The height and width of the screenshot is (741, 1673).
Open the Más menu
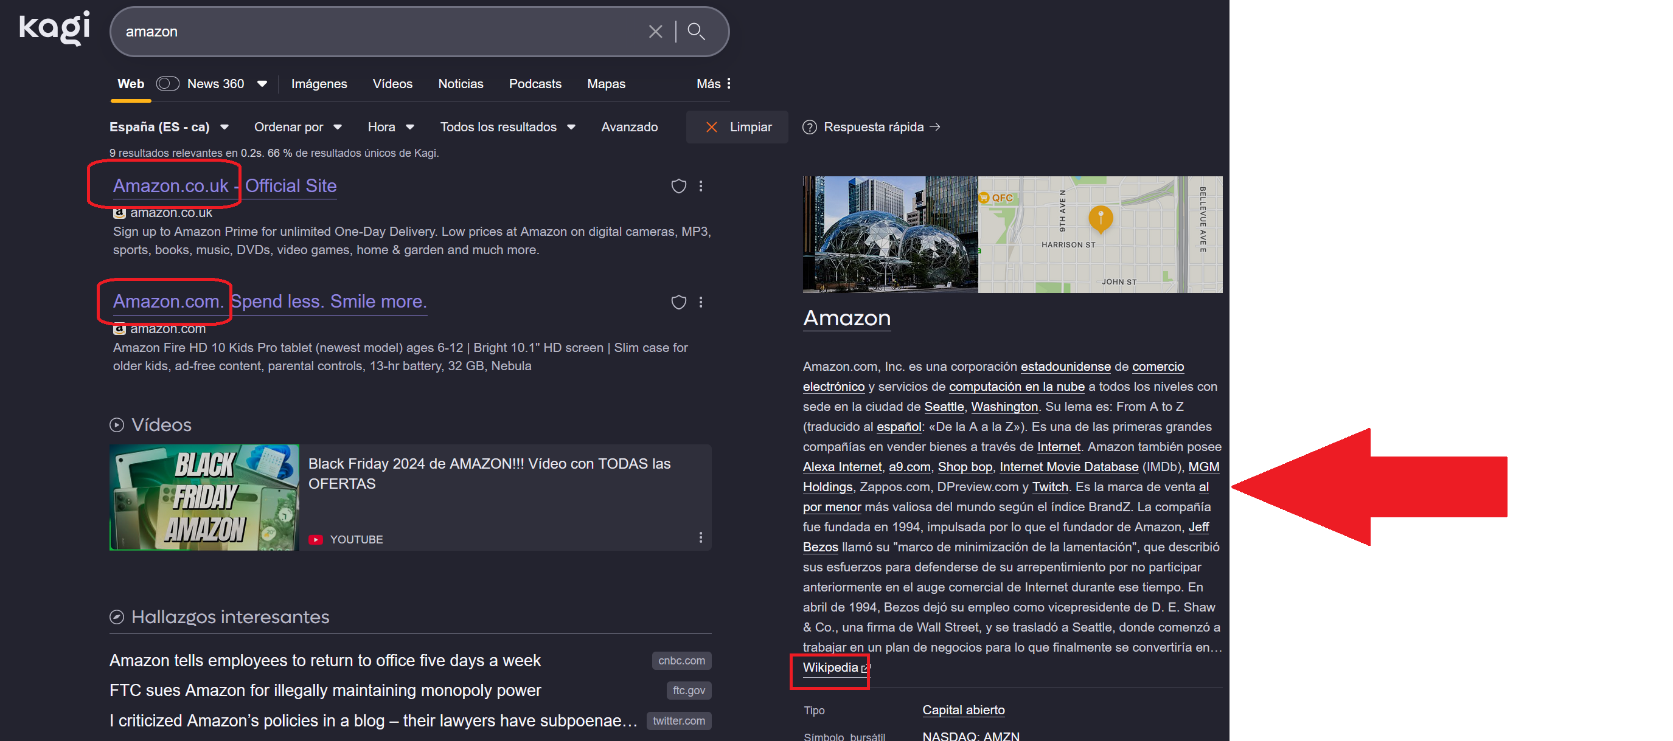coord(713,84)
